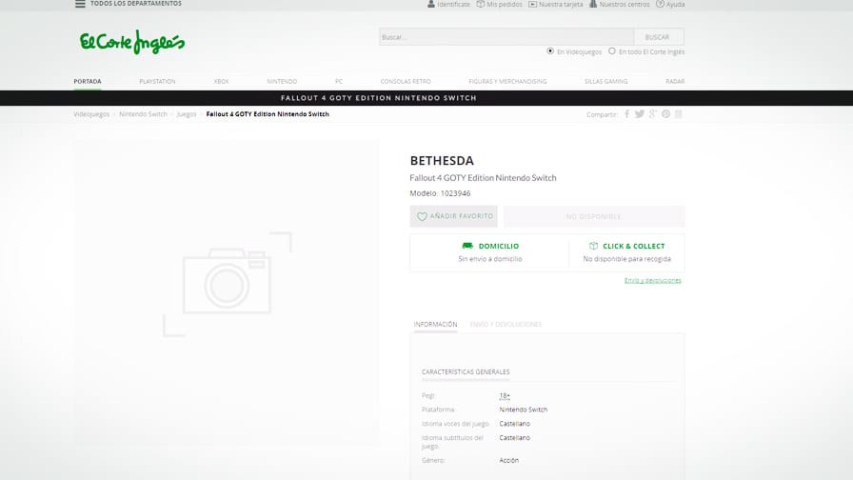The height and width of the screenshot is (480, 853).
Task: Open the hamburger menu icon for all departments
Action: (x=80, y=4)
